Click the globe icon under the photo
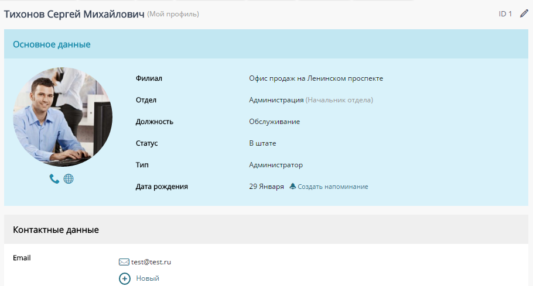Image resolution: width=533 pixels, height=286 pixels. click(69, 179)
